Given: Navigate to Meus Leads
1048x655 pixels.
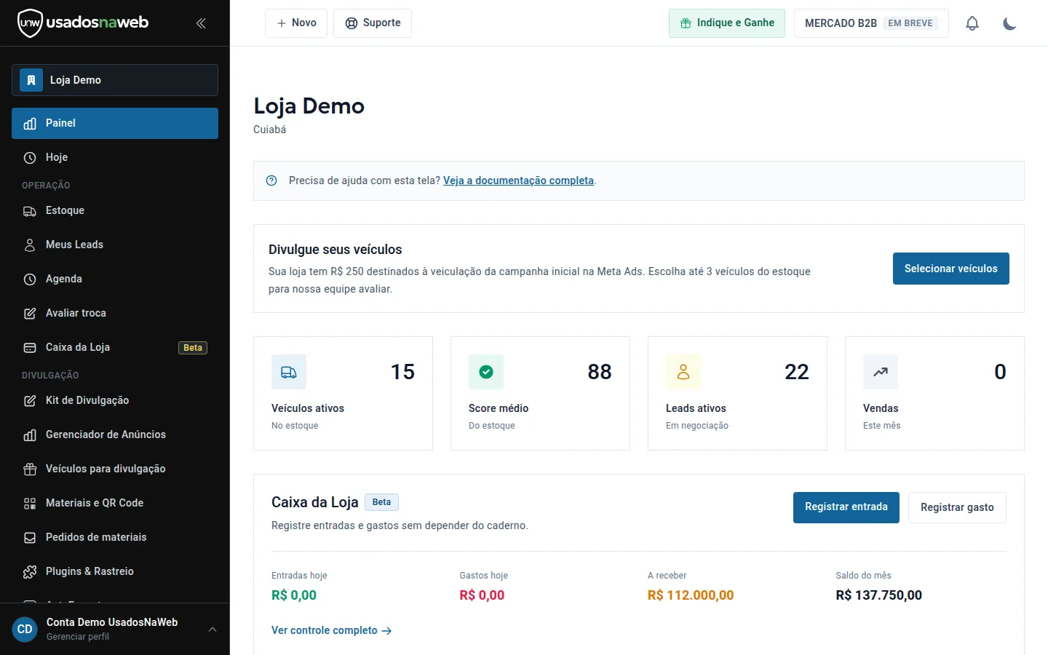Looking at the screenshot, I should 115,245.
